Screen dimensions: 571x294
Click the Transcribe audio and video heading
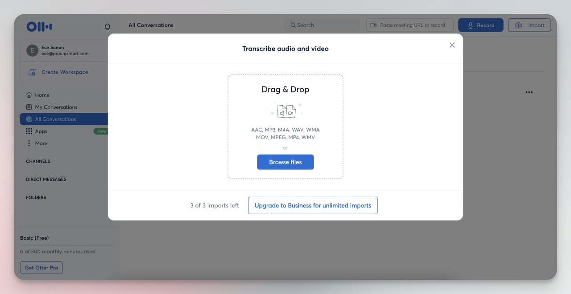point(285,49)
